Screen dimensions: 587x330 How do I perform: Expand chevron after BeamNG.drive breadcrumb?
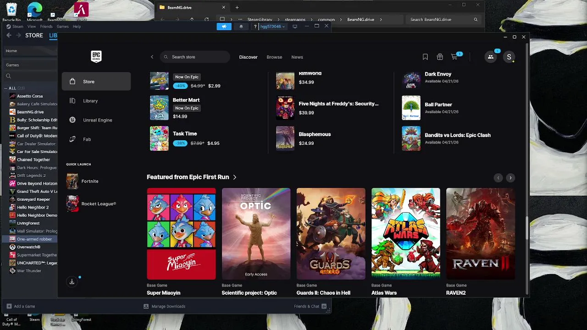pos(381,20)
